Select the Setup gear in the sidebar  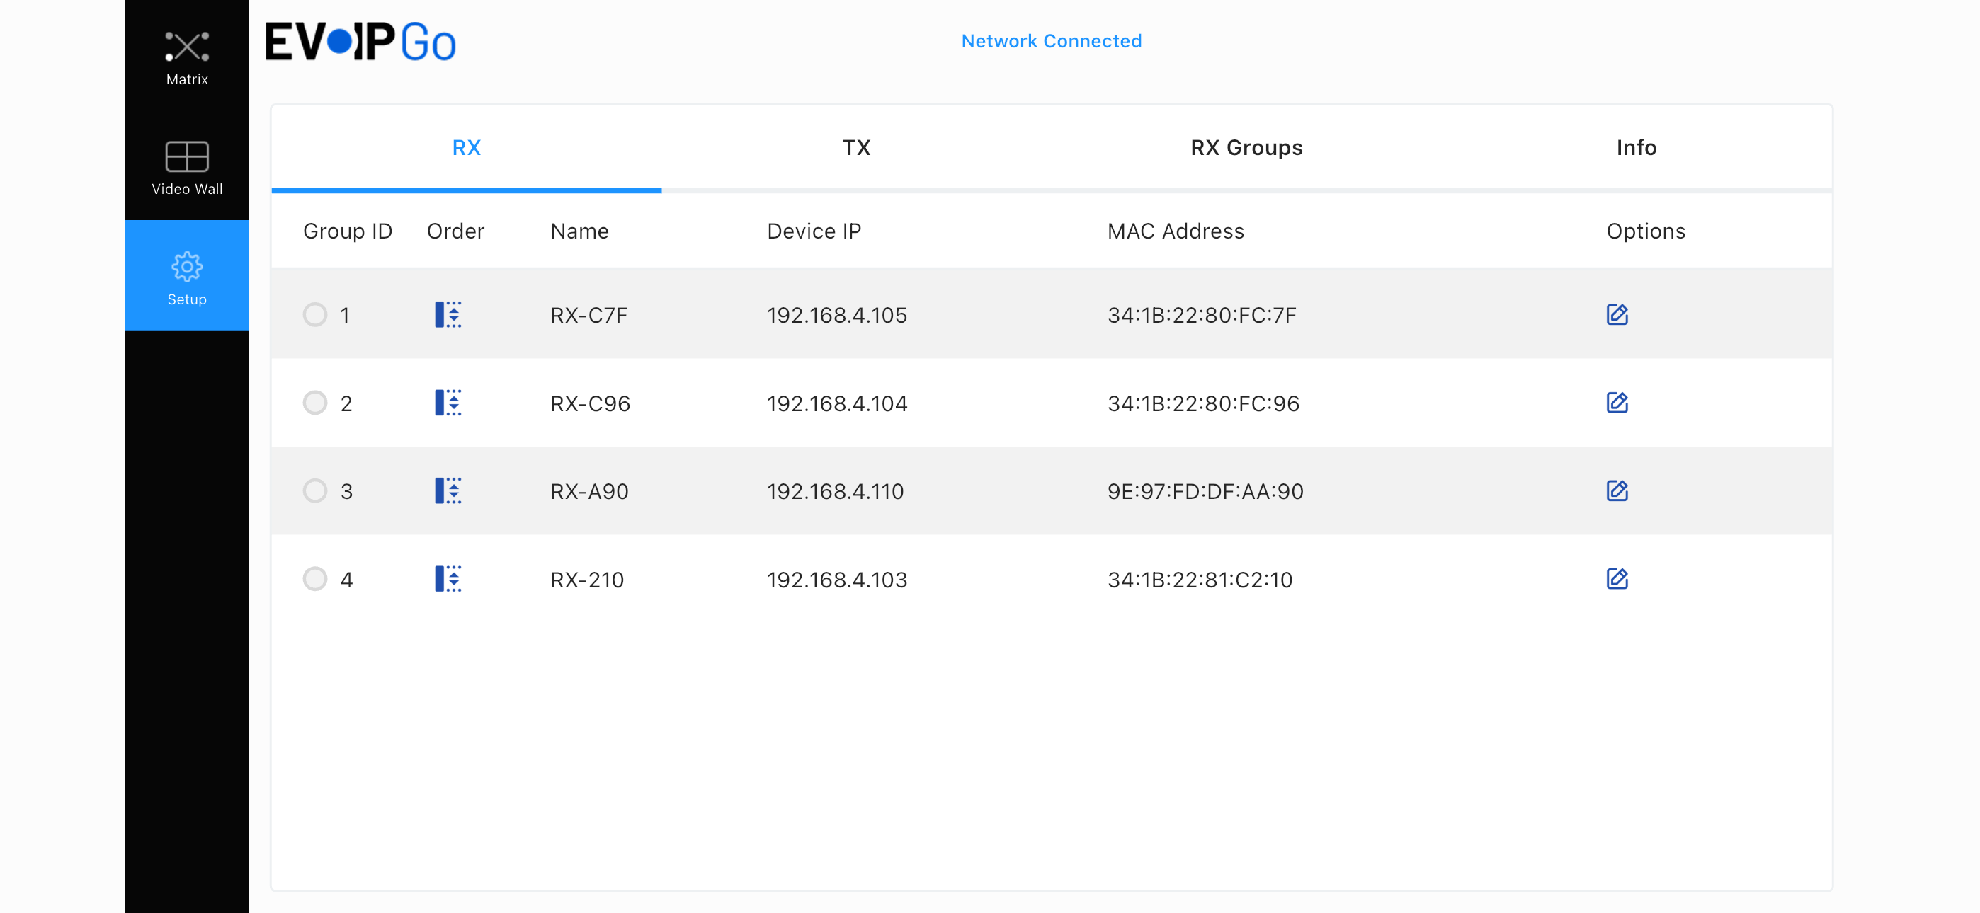187,276
